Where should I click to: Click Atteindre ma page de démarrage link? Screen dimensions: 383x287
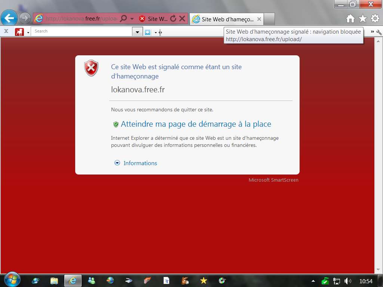[x=196, y=124]
